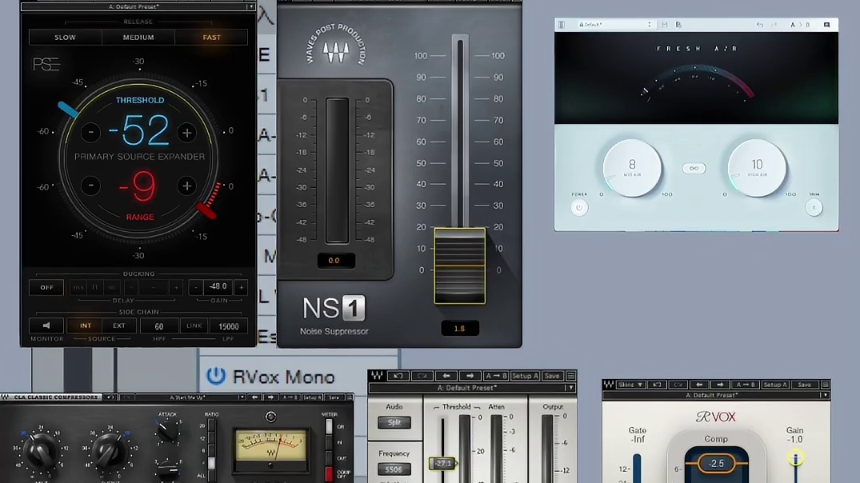
Task: Click the range minus button in PSE
Action: [90, 186]
